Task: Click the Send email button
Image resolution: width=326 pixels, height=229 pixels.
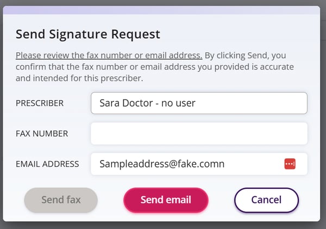Action: point(166,200)
